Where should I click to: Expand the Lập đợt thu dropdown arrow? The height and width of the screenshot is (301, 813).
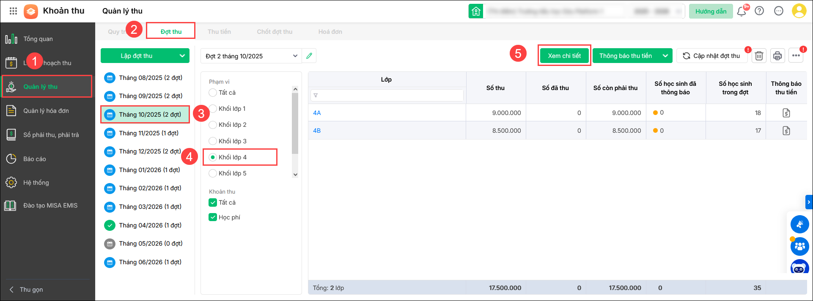(x=182, y=56)
